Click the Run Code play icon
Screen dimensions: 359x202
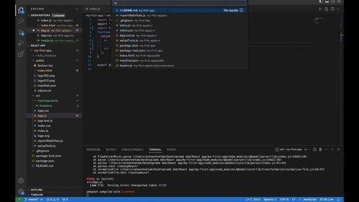320,9
